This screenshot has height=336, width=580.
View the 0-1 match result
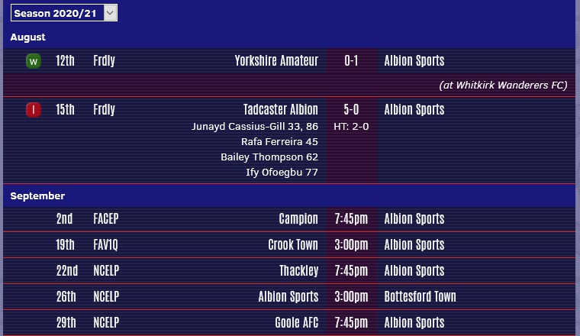[x=351, y=60]
